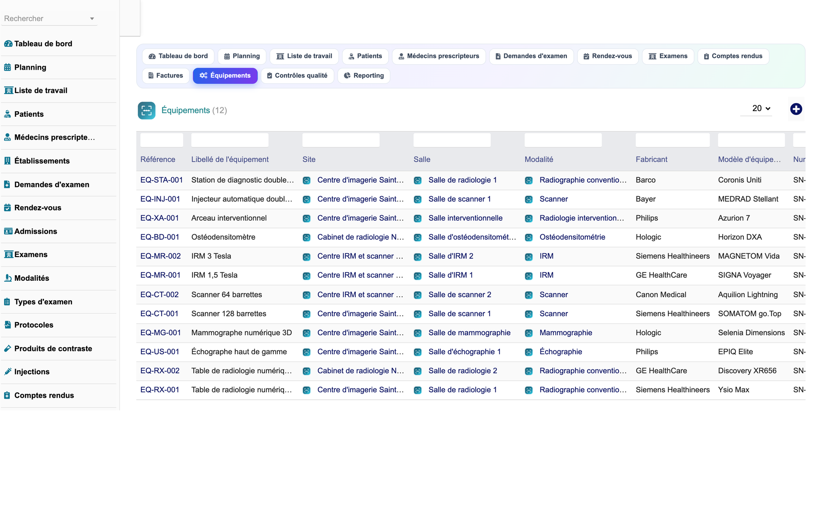Click the Fabricant column filter field

pyautogui.click(x=672, y=140)
